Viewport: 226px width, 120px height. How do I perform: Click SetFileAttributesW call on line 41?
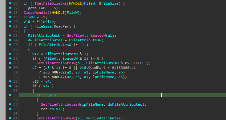[x=56, y=118]
